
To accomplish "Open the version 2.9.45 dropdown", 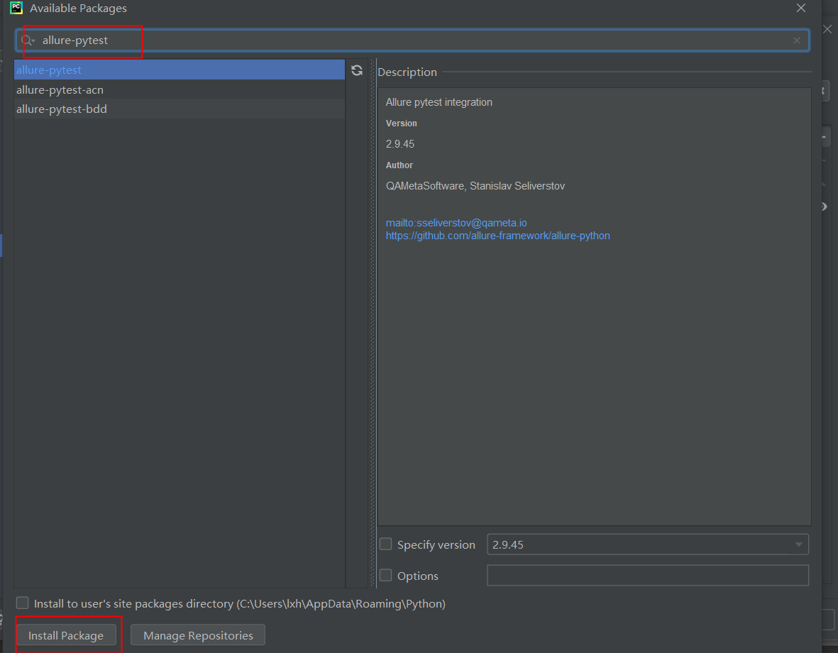I will coord(648,544).
